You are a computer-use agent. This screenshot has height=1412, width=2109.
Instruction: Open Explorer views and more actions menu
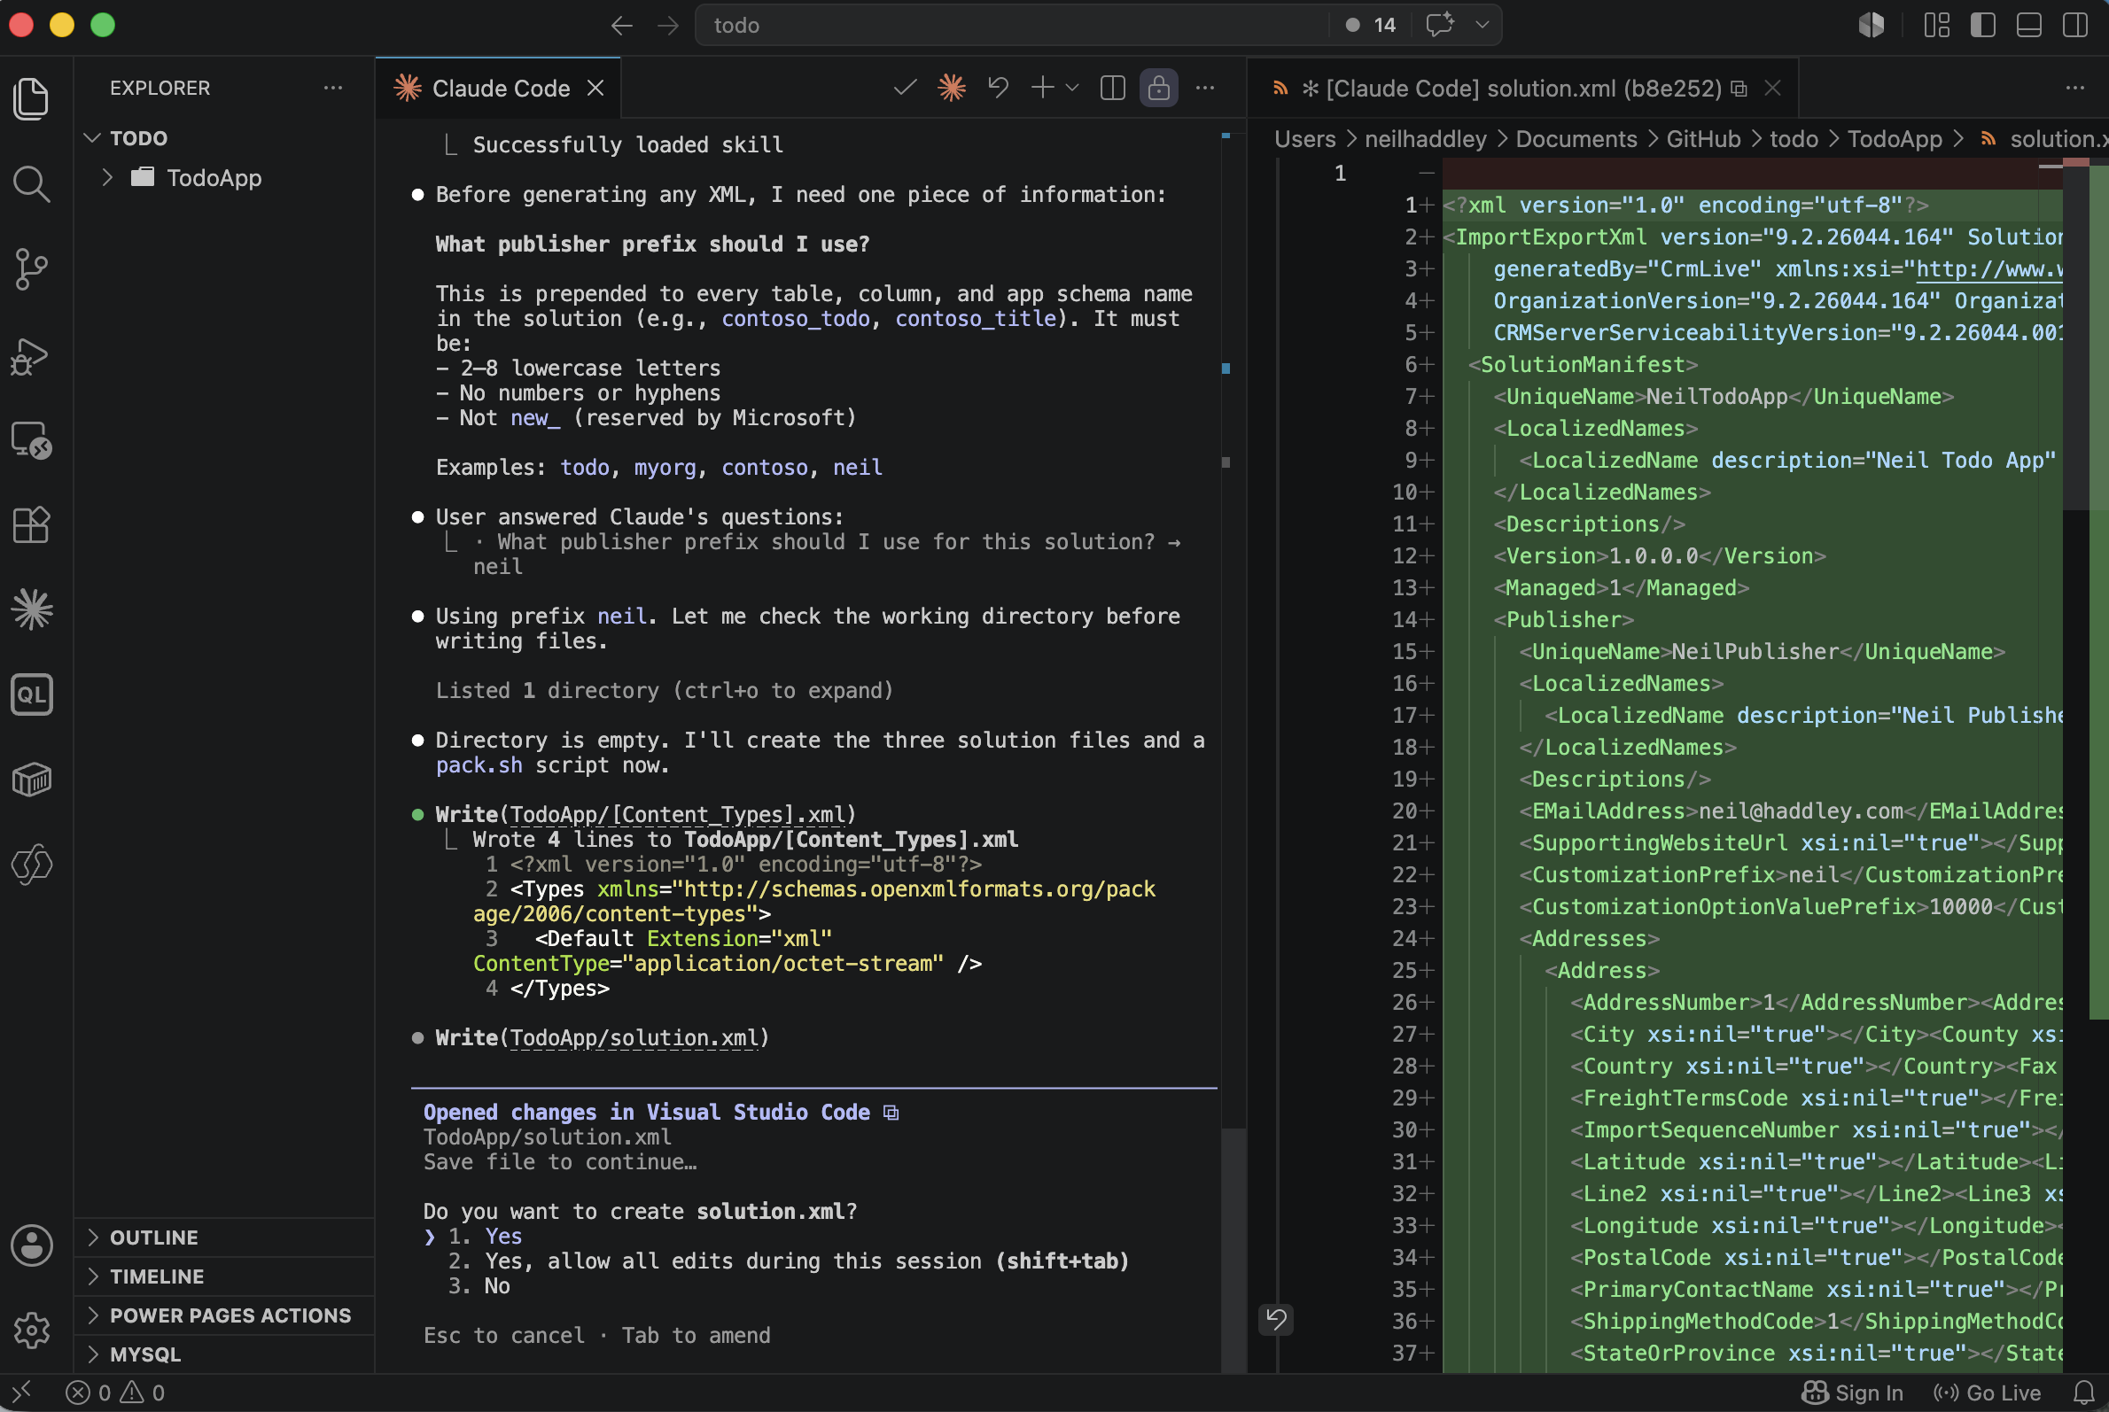(333, 88)
